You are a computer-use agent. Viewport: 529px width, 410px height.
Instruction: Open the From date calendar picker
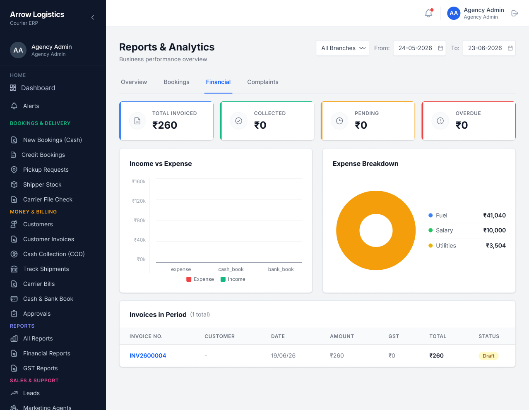click(x=440, y=48)
